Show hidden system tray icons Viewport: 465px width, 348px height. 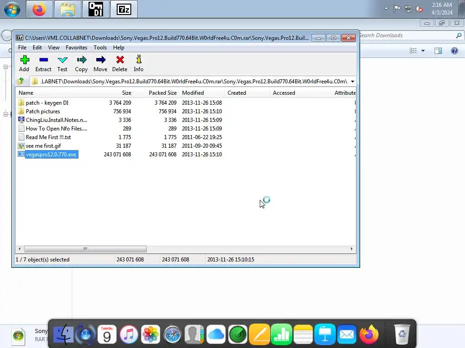point(386,9)
